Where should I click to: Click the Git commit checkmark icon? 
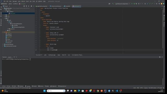click(x=150, y=4)
